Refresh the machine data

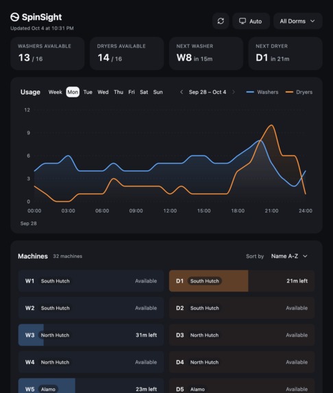click(221, 21)
